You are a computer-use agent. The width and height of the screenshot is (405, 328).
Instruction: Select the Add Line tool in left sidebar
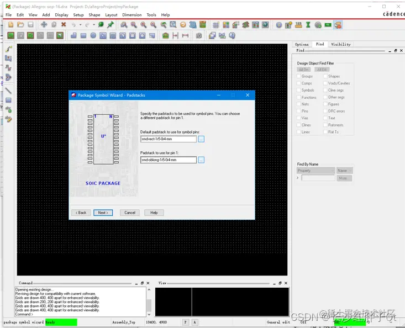point(8,91)
